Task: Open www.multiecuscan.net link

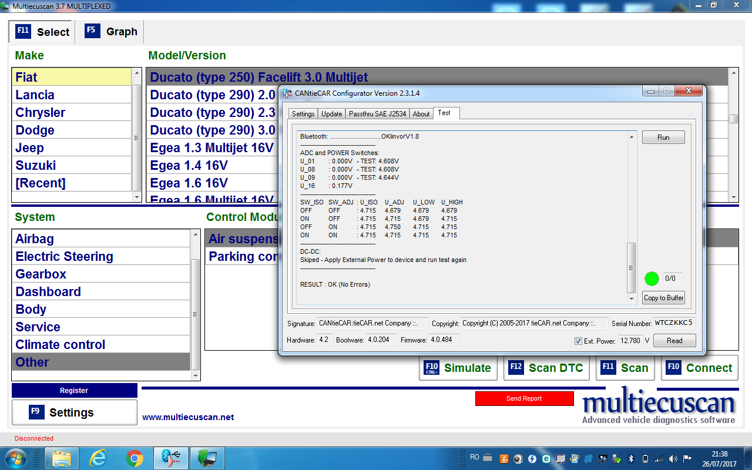Action: (x=188, y=417)
